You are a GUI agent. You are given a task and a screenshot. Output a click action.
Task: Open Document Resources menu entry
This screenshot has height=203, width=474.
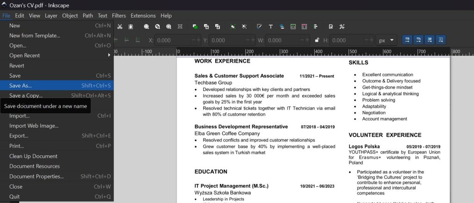click(x=57, y=166)
